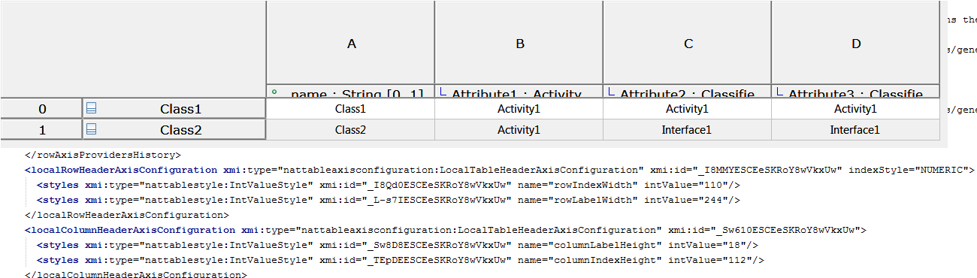Viewport: 977px width, 278px height.
Task: Select the Class2 name cell
Action: (x=350, y=130)
